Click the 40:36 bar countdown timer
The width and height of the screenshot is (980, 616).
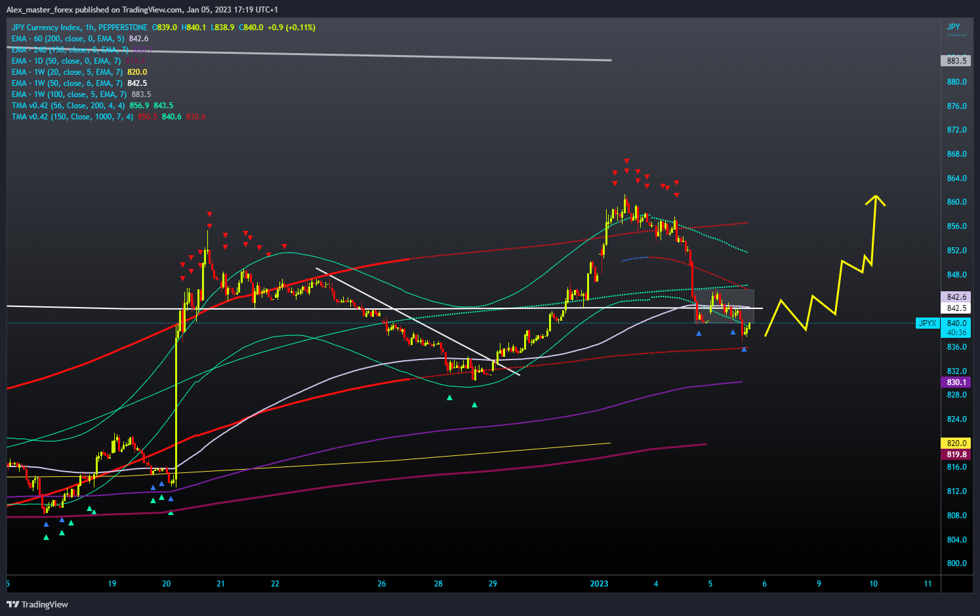tap(956, 333)
